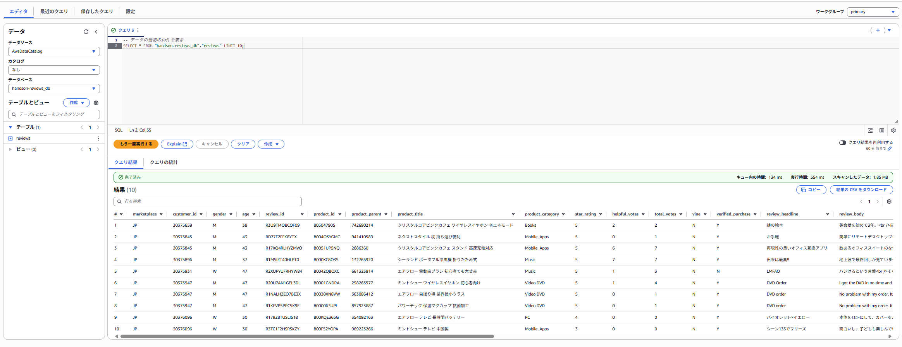902x347 pixels.
Task: Open editor preferences gear icon
Action: point(893,130)
